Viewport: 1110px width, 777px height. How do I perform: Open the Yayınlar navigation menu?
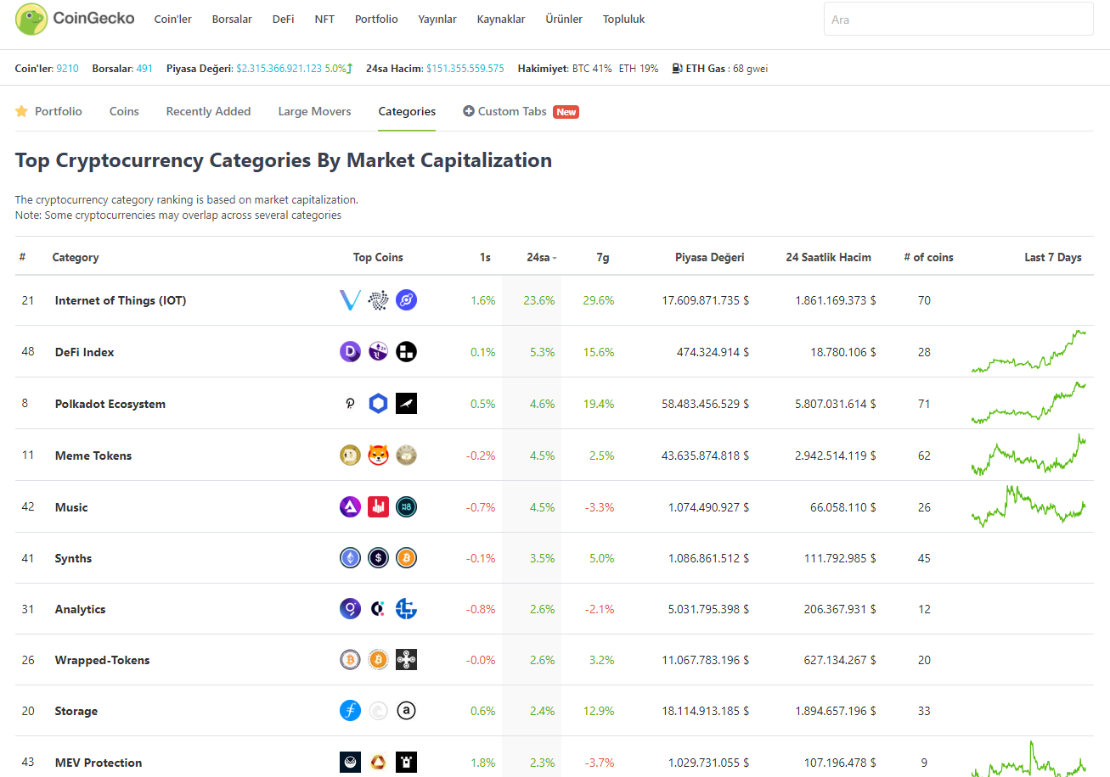(x=437, y=19)
